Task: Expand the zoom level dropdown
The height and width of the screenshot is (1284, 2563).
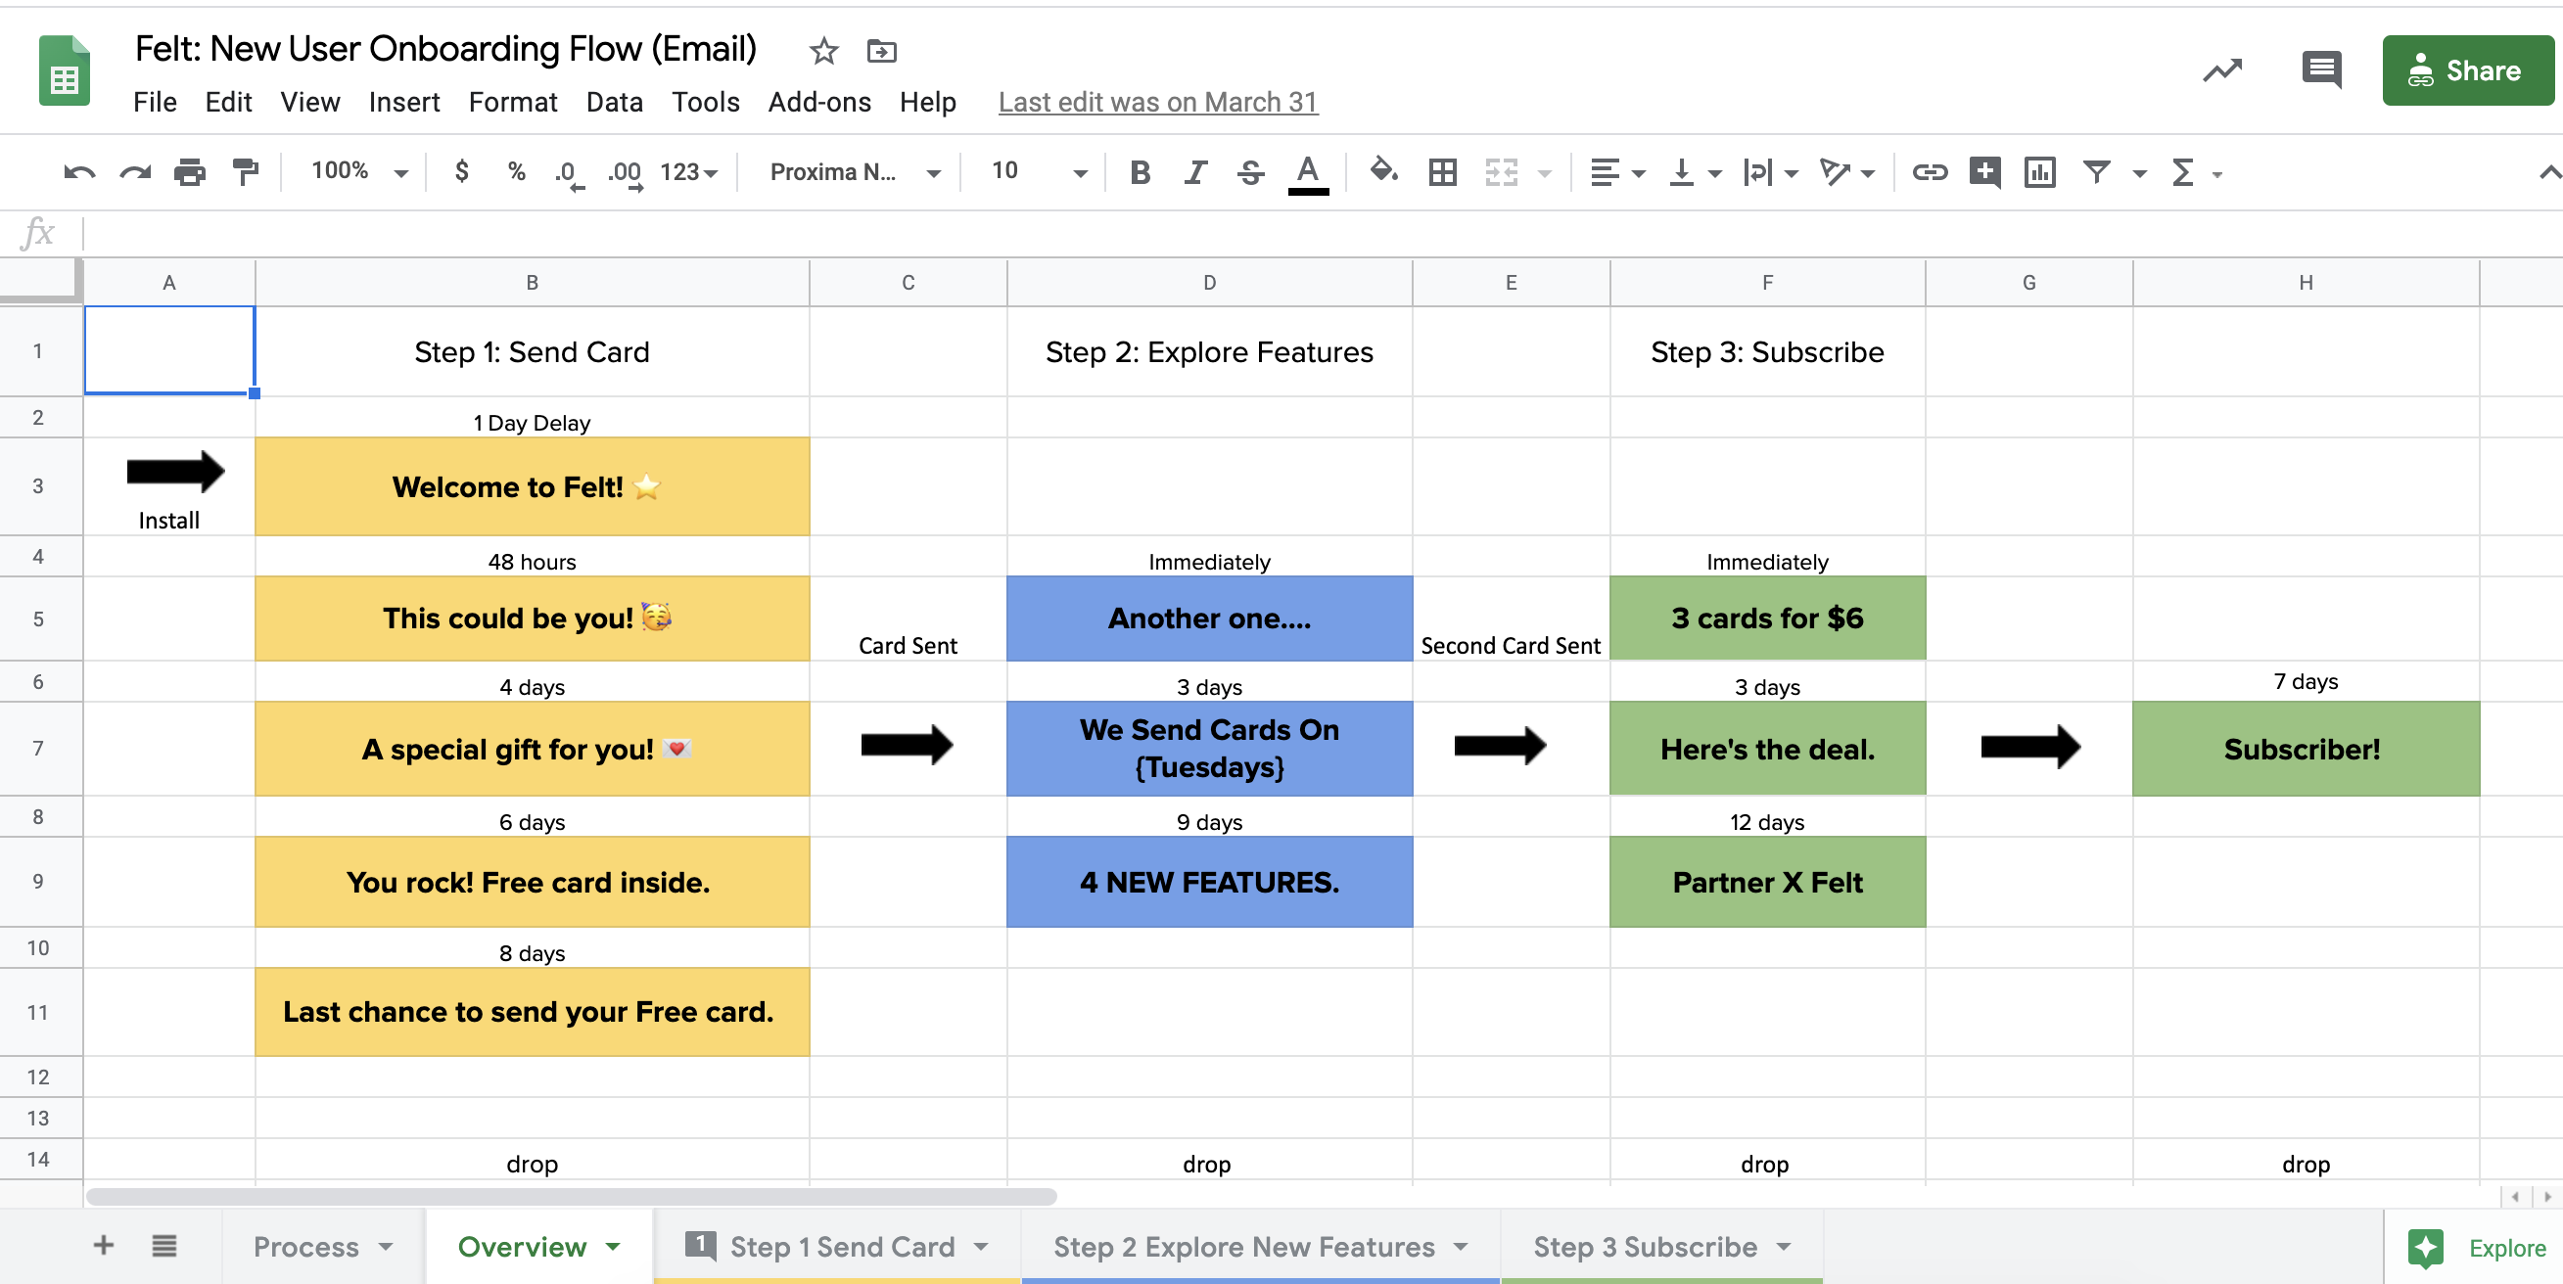Action: tap(402, 171)
